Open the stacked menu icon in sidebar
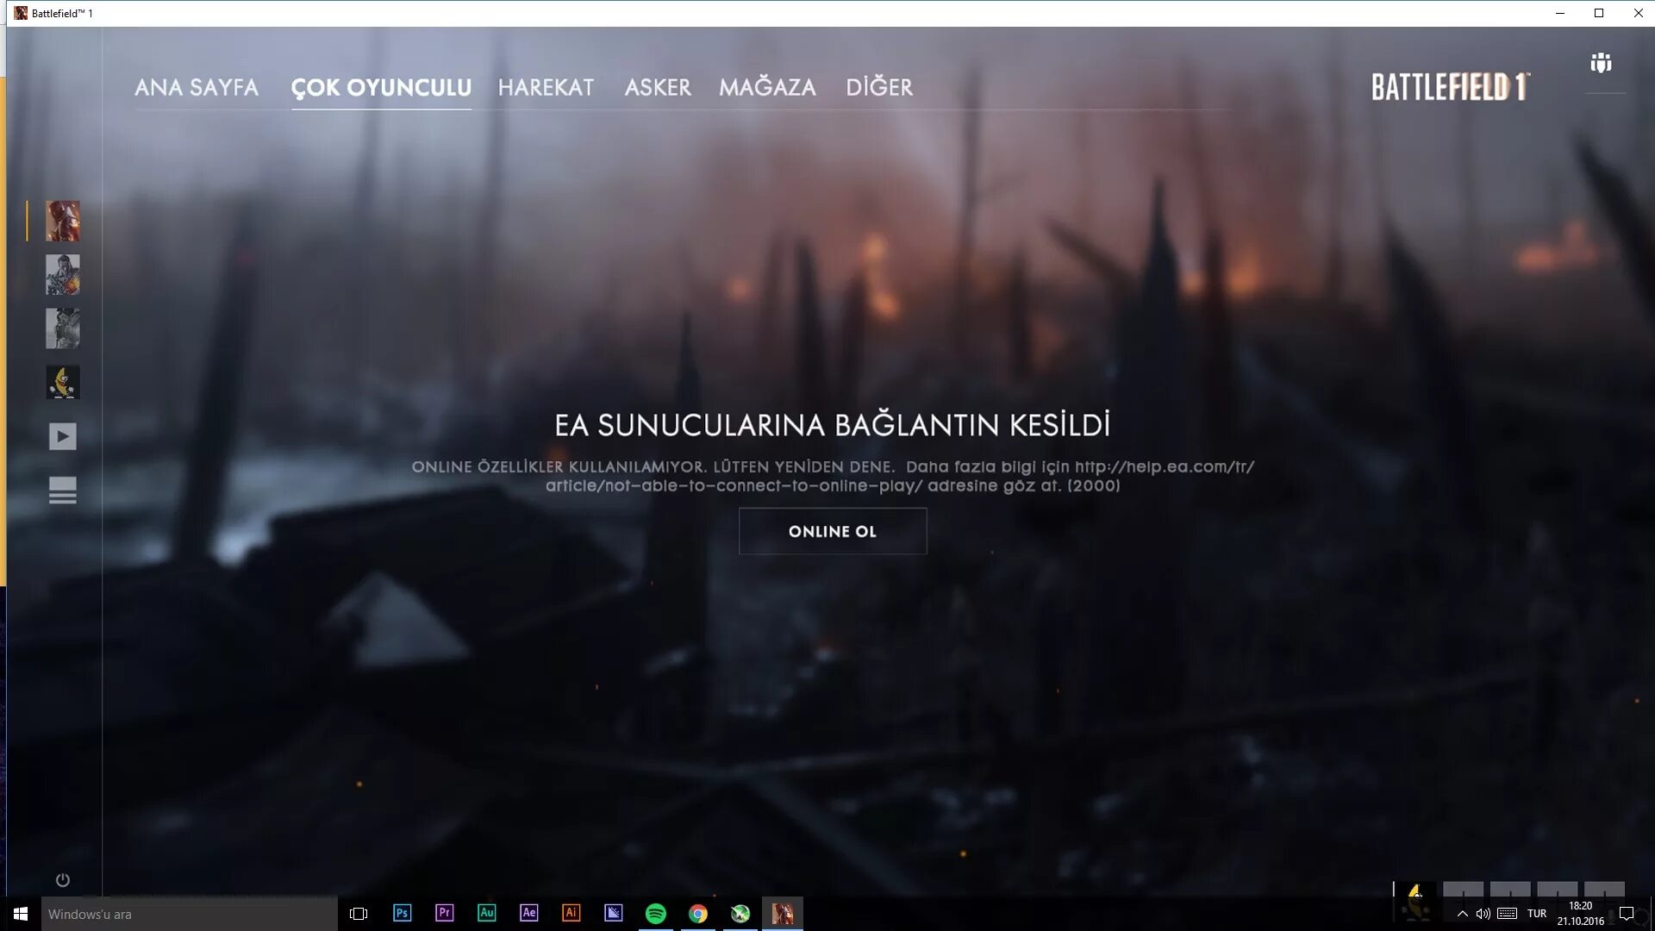1655x931 pixels. (62, 490)
